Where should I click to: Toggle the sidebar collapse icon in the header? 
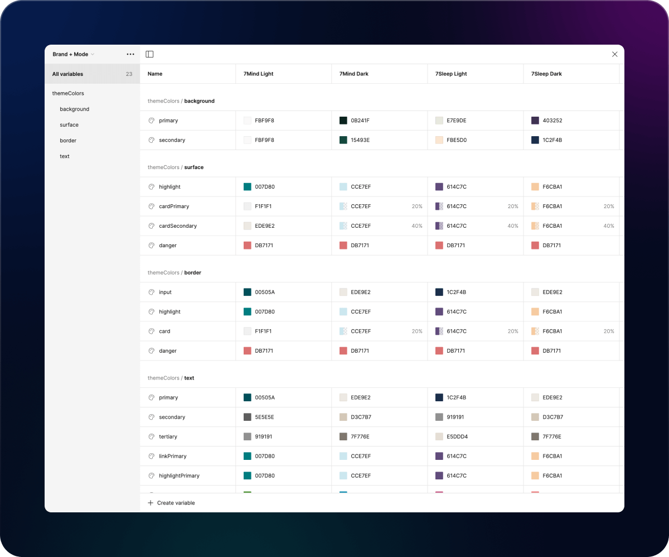coord(149,54)
